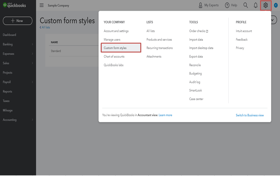Open Intuit account under PROFILE
Screen dimensions: 280x176
pyautogui.click(x=244, y=31)
